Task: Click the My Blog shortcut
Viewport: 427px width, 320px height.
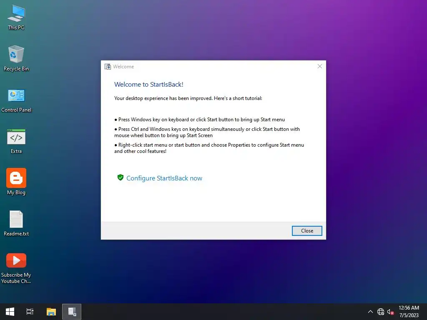Action: [16, 182]
